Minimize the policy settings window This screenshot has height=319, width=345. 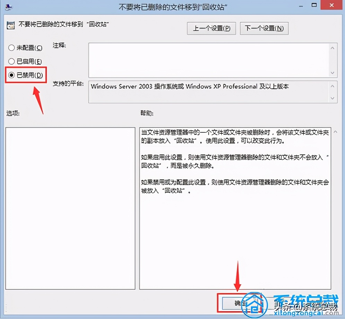[301, 6]
